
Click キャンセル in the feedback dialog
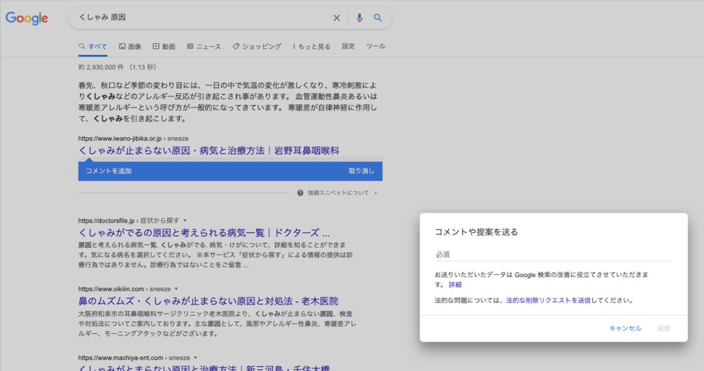tap(625, 329)
